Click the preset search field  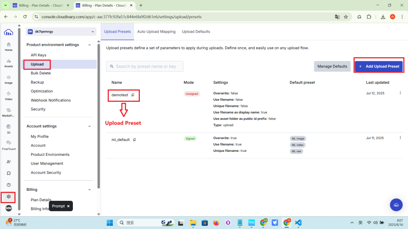[145, 66]
